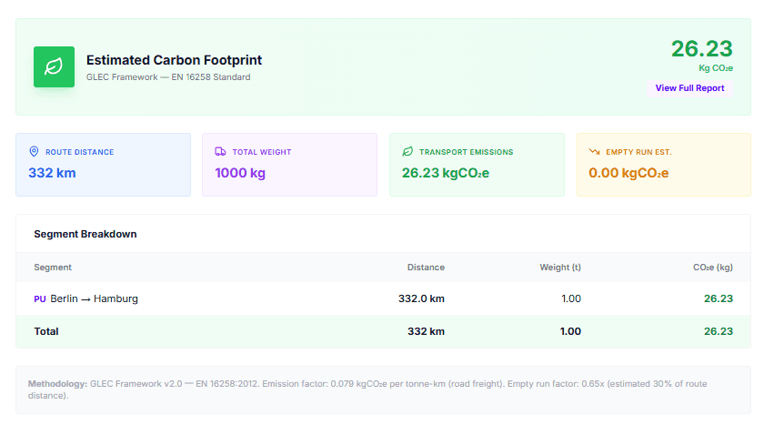Click the 332.0 km distance cell
The image size is (764, 425).
[x=421, y=299]
